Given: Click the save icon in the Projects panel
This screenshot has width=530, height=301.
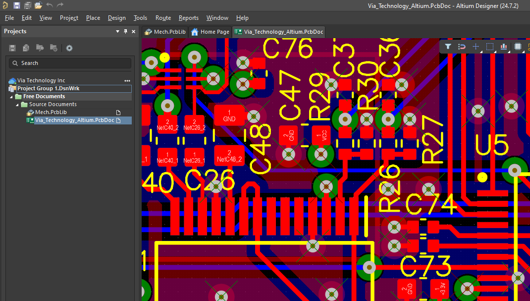Looking at the screenshot, I should coord(12,48).
